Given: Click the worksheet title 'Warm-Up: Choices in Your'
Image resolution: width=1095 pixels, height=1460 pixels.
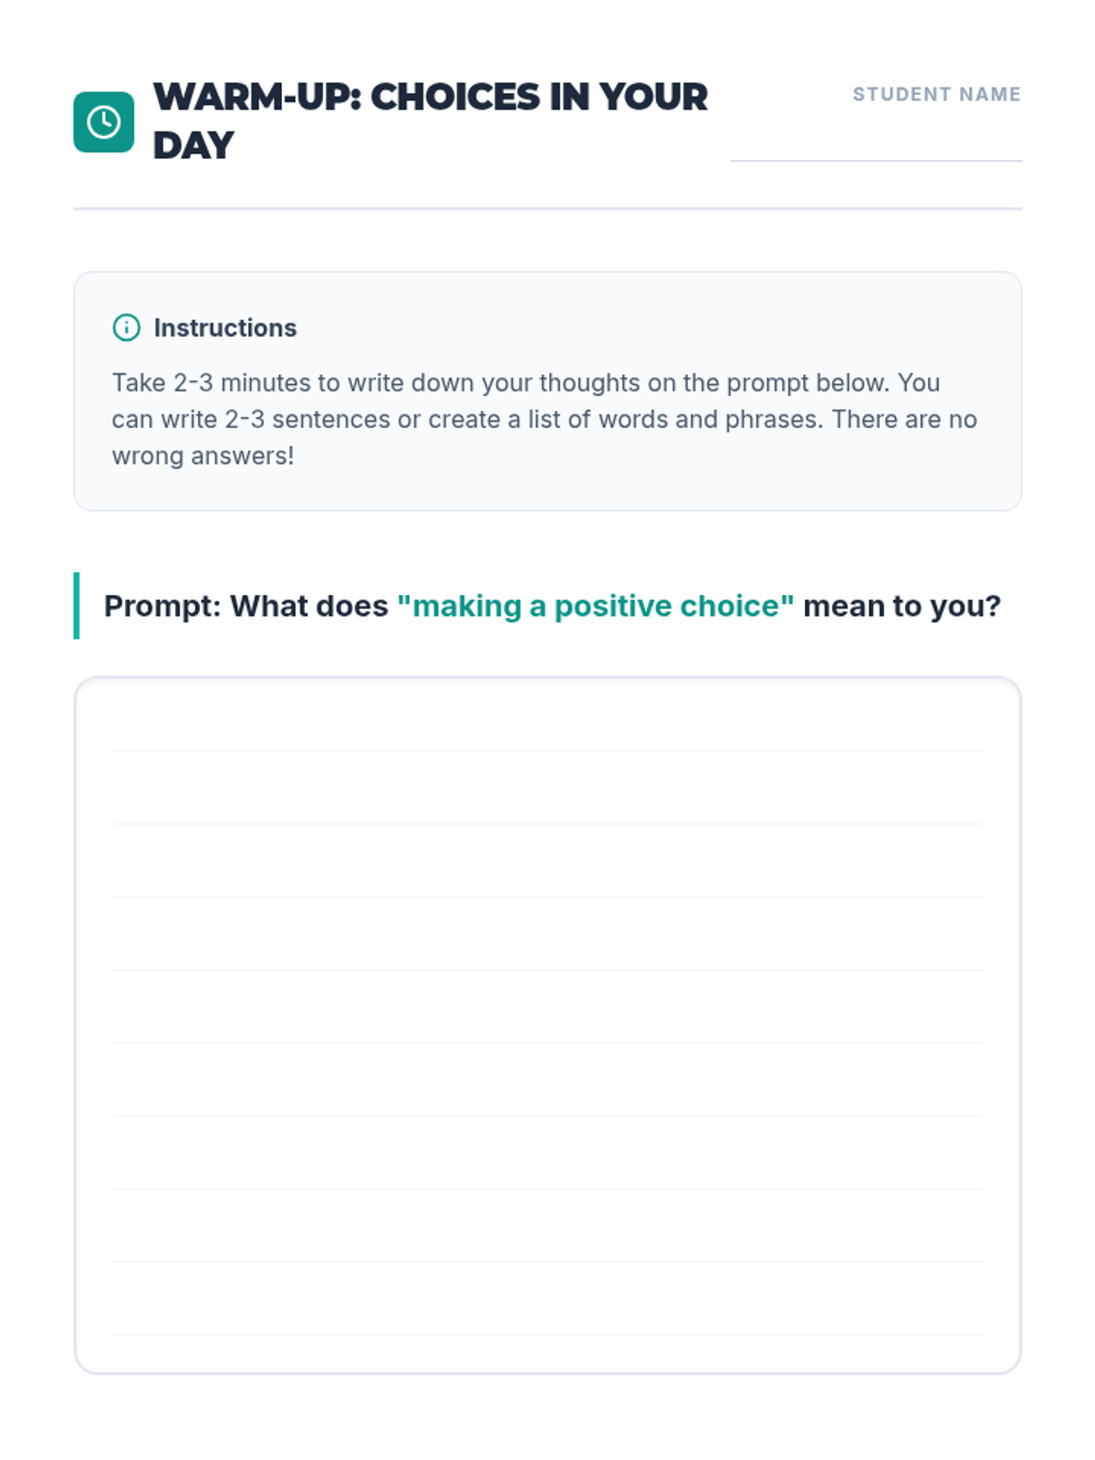Looking at the screenshot, I should click(430, 97).
